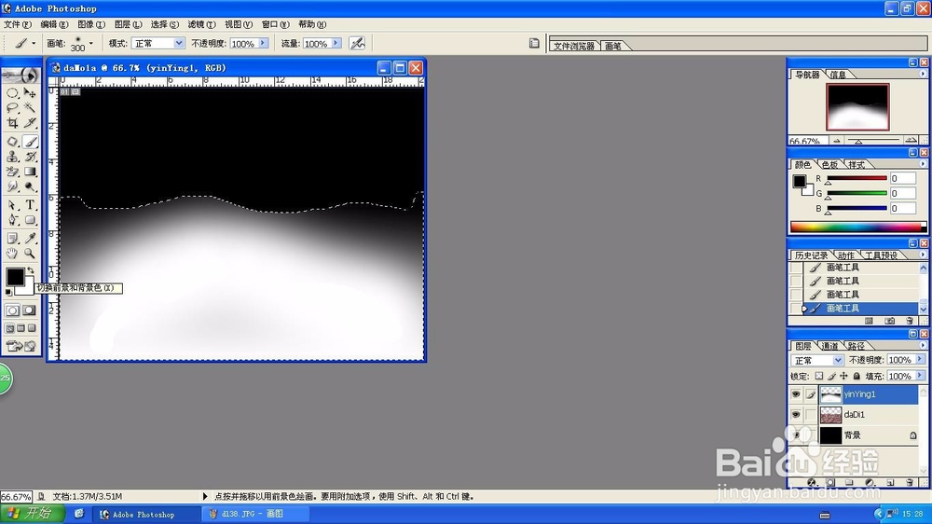Select the Zoom magnifier tool

[30, 254]
